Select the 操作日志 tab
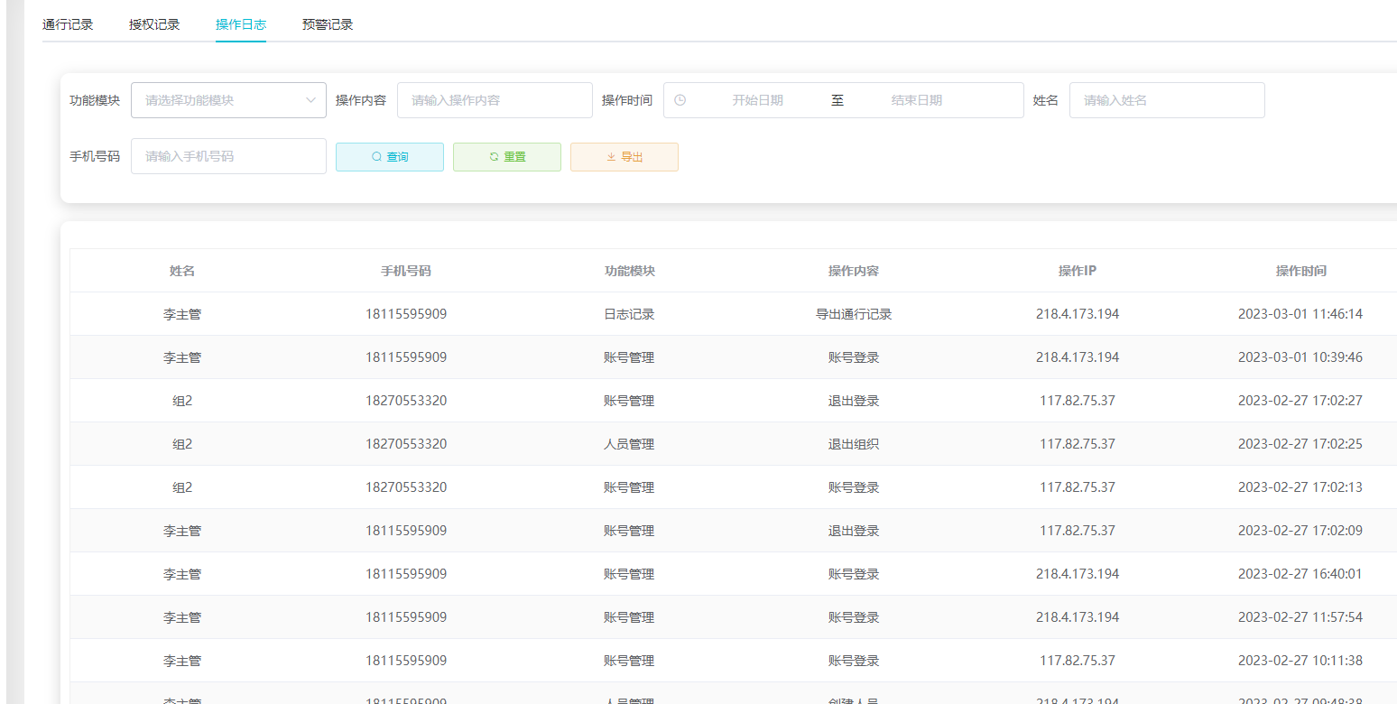 click(241, 24)
